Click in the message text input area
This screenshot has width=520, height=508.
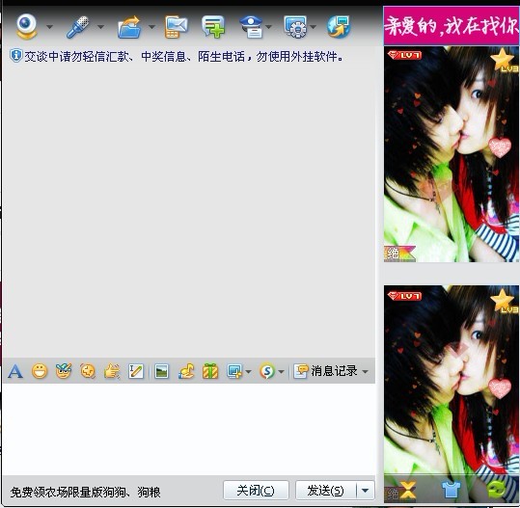pos(189,429)
